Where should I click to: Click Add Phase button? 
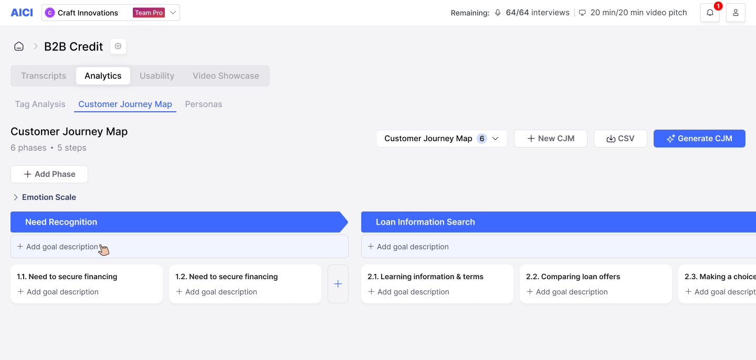click(49, 174)
